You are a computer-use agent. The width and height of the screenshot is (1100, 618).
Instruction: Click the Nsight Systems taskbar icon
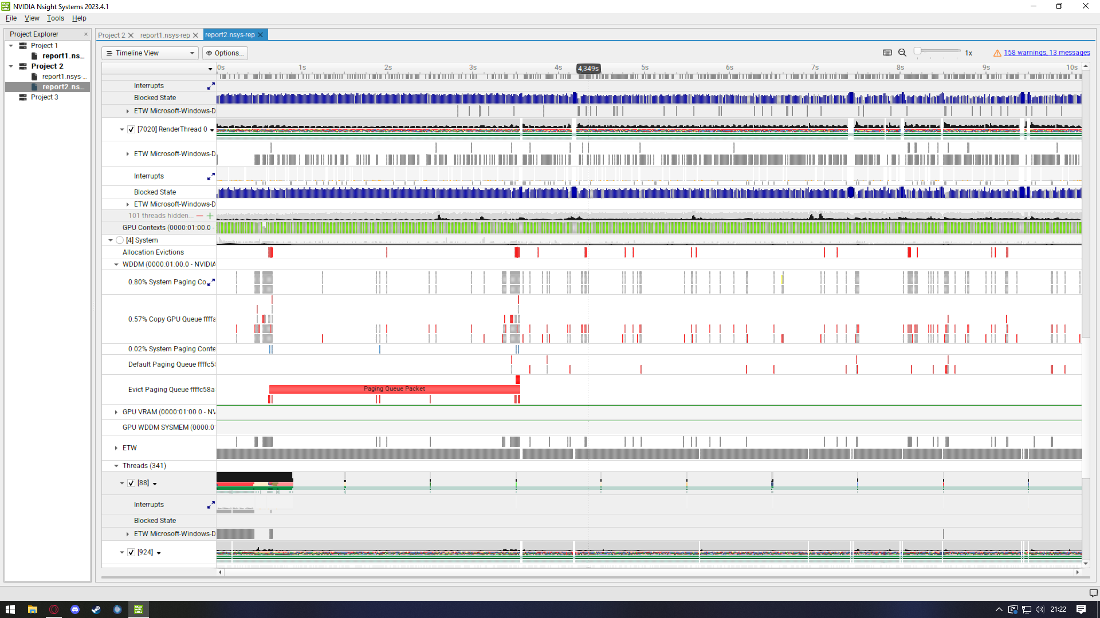(139, 609)
